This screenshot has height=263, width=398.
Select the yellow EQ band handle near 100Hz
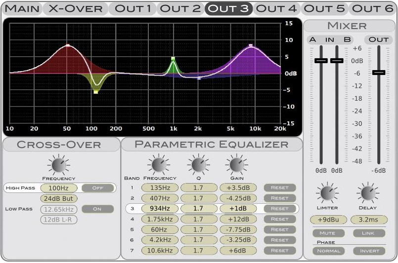(x=96, y=92)
